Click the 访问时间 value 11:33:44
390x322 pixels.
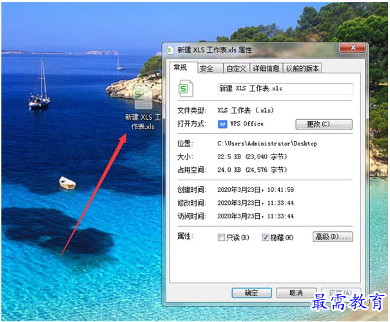280,216
